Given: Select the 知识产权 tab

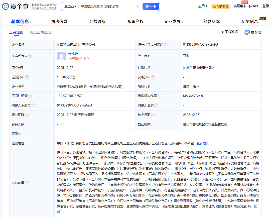Looking at the screenshot, I should tap(135, 21).
